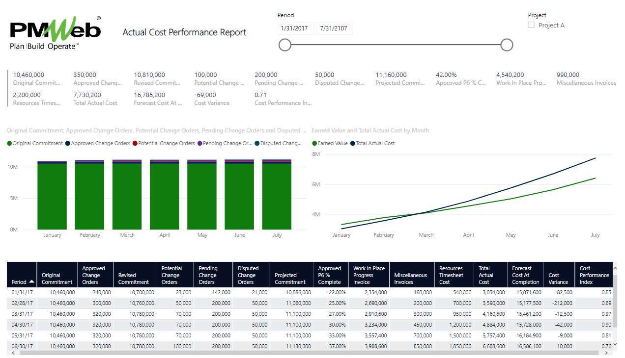Click the Forecast Cost At Completion column header
Viewport: 625px width, 358px height.
[525, 275]
